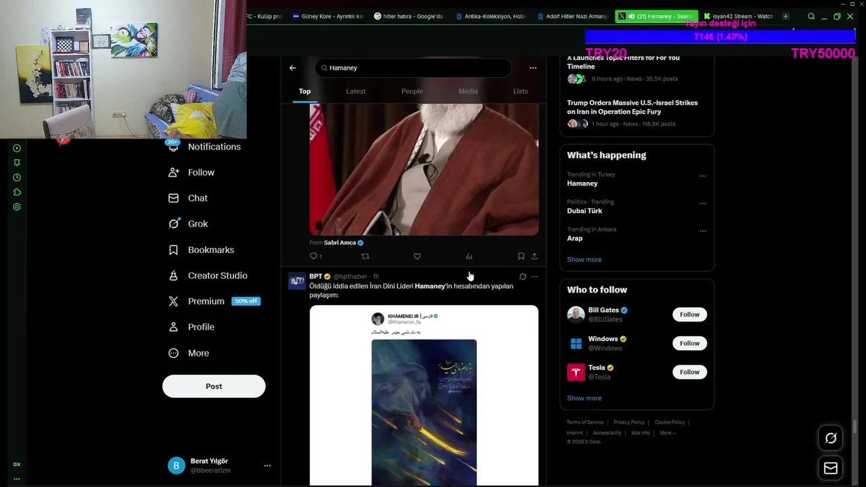This screenshot has width=866, height=487.
Task: Open KHAMENEI.IR image in BPT post
Action: (x=424, y=396)
